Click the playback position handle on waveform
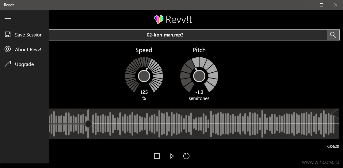 88,124
